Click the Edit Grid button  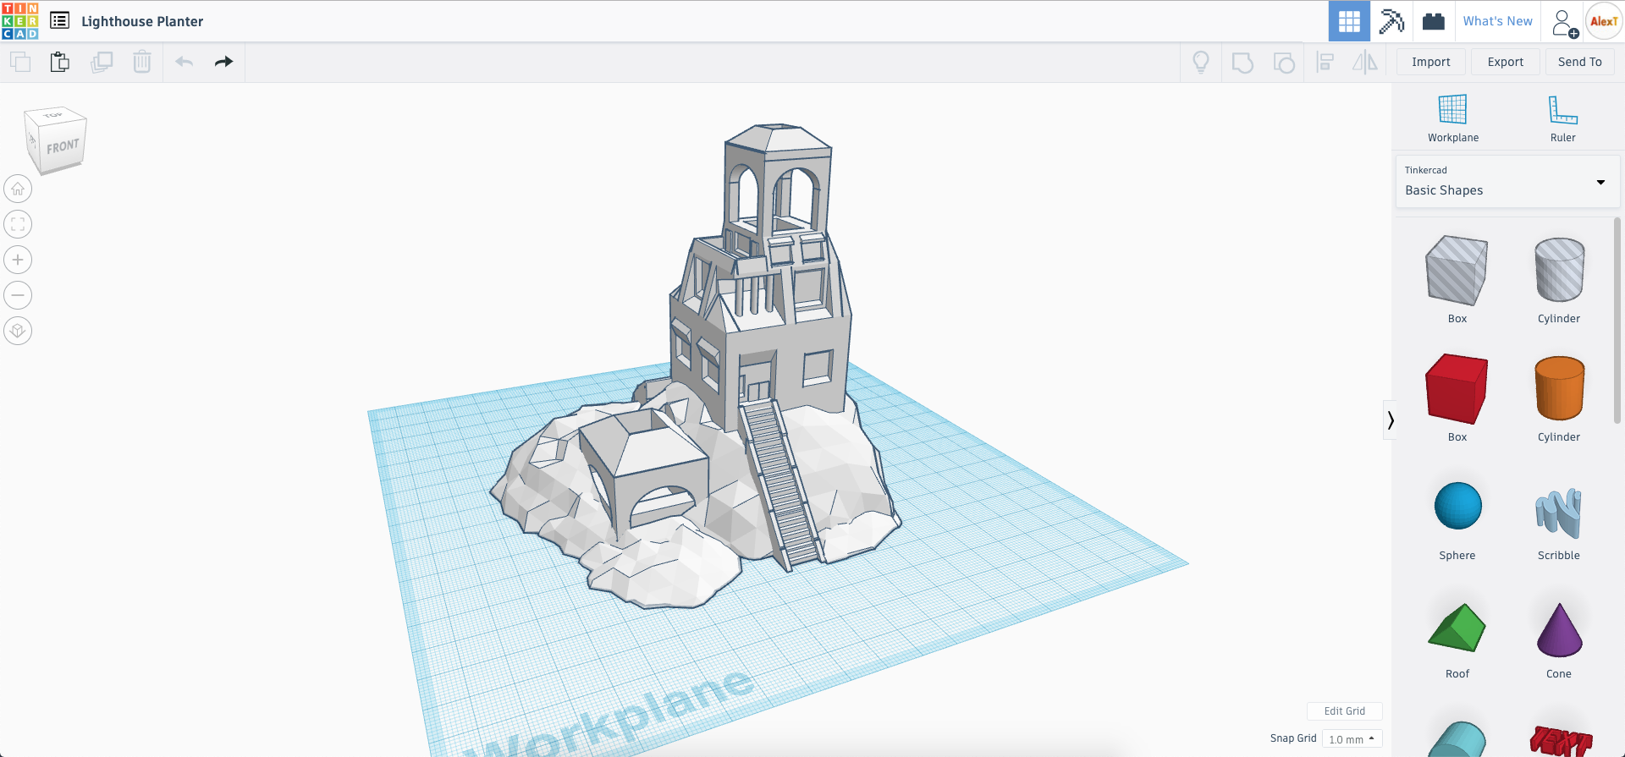coord(1344,711)
